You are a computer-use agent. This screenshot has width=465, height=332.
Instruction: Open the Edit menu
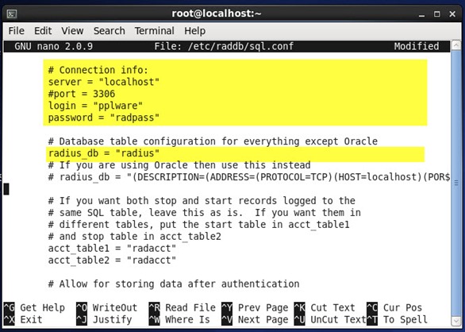pyautogui.click(x=43, y=31)
